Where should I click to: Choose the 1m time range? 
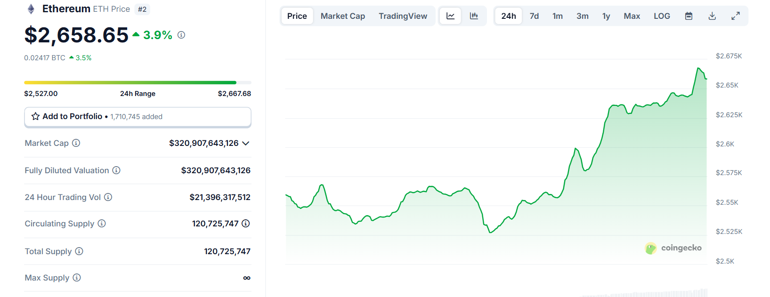[x=558, y=16]
